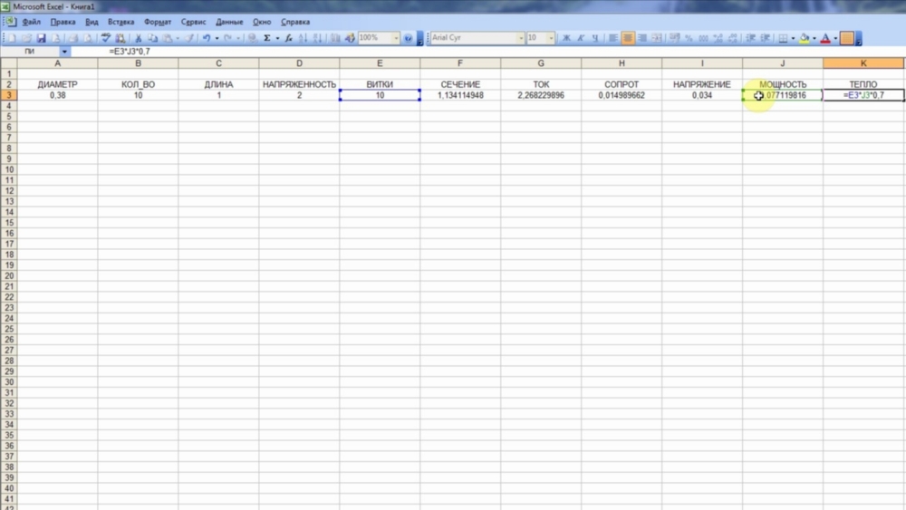This screenshot has width=906, height=510.
Task: Toggle Bold (Ж) formatting
Action: (x=566, y=37)
